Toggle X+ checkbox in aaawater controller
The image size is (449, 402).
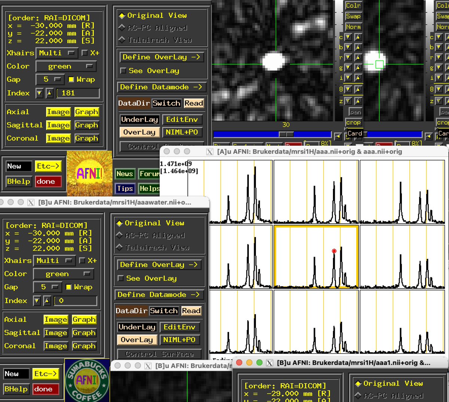(88, 260)
